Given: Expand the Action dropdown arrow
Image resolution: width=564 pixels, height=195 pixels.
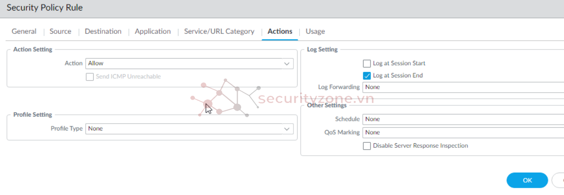Looking at the screenshot, I should [x=287, y=64].
